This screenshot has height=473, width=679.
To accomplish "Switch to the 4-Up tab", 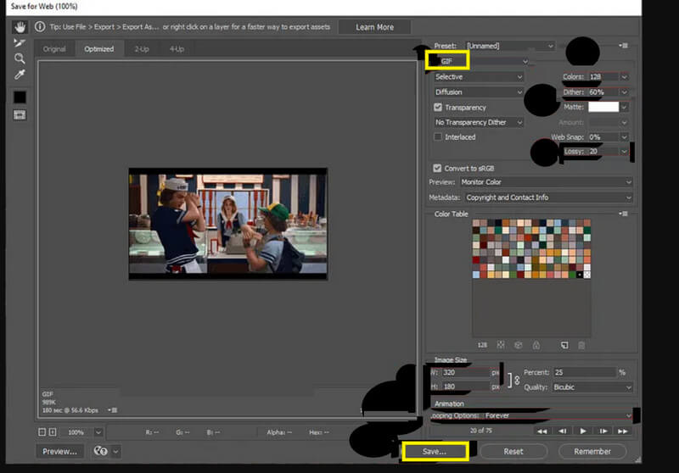I will click(177, 49).
